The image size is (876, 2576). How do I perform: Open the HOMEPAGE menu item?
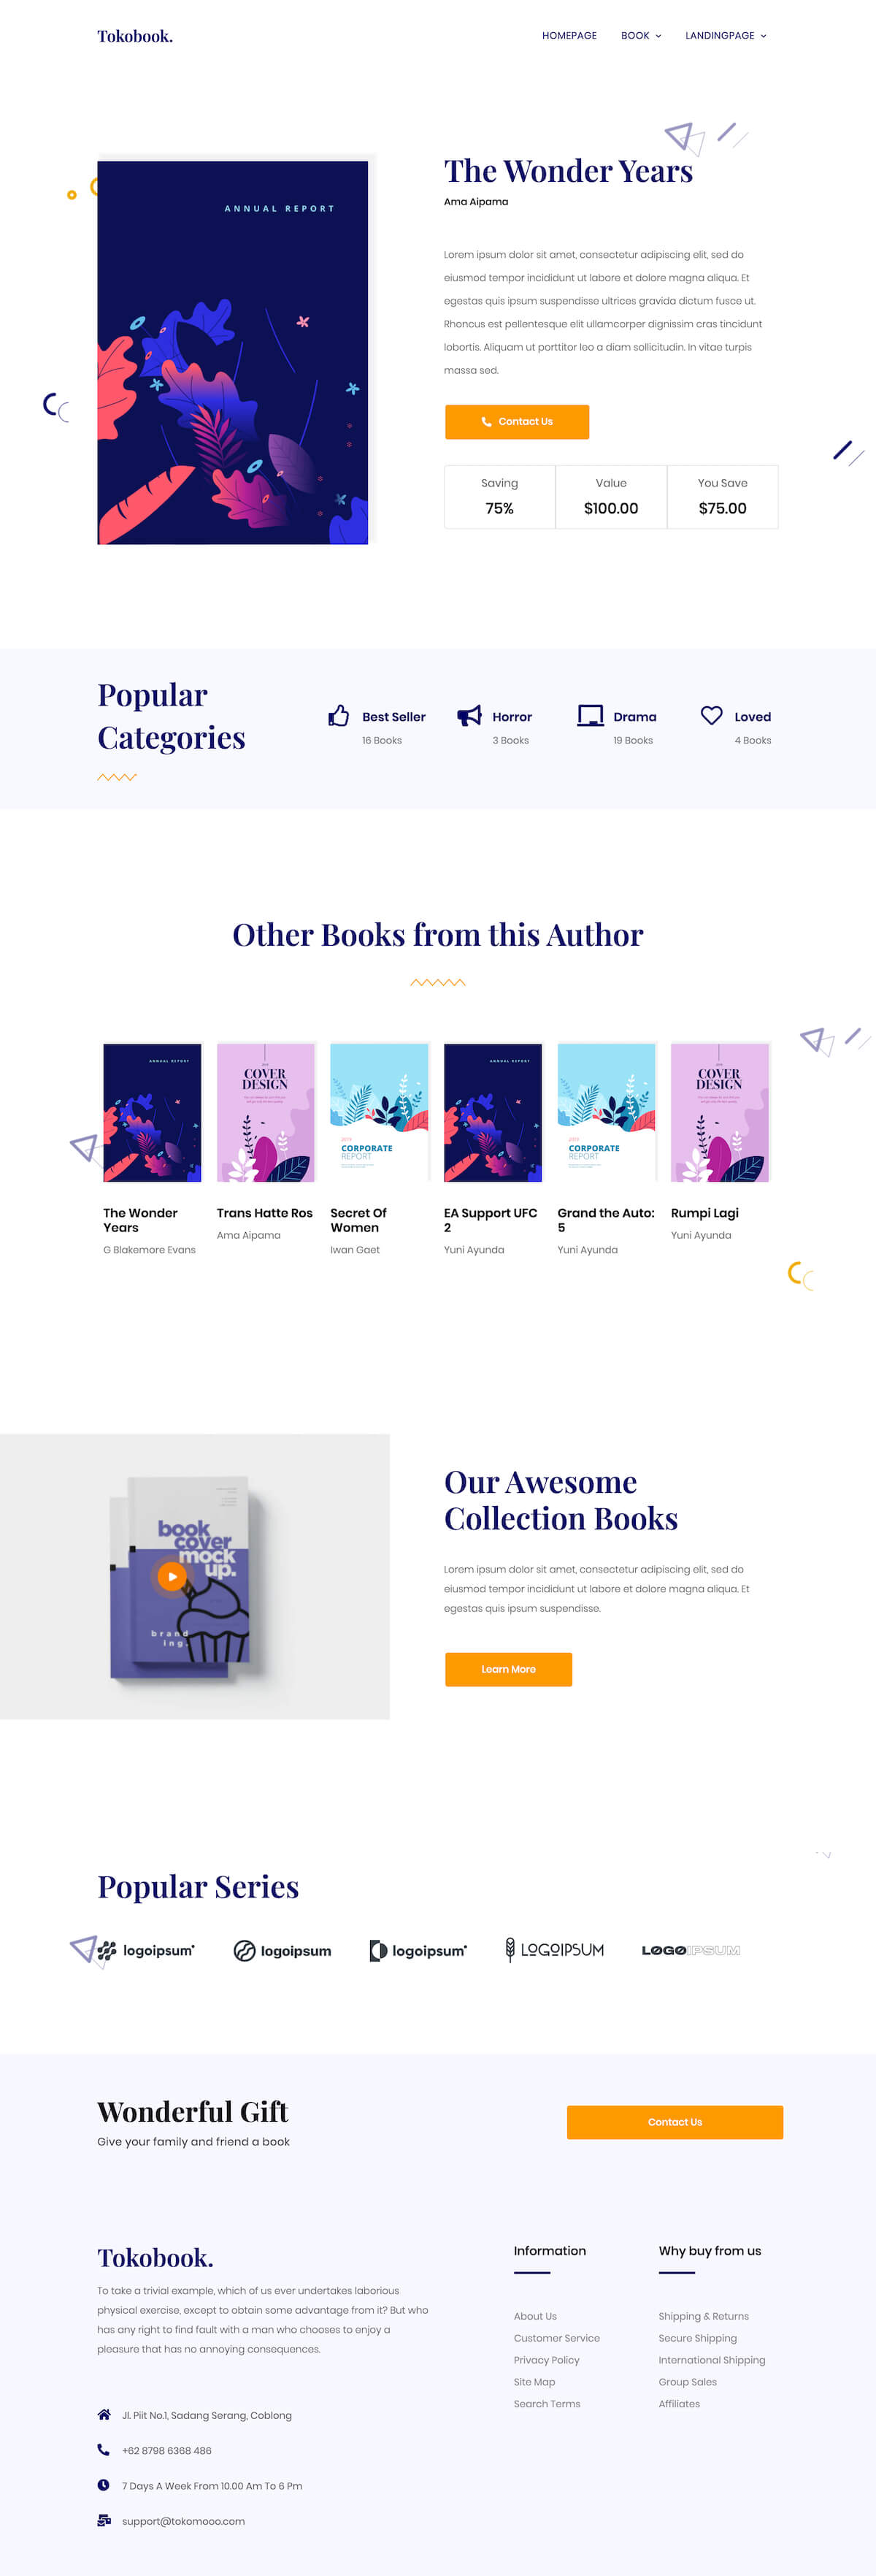[x=569, y=36]
